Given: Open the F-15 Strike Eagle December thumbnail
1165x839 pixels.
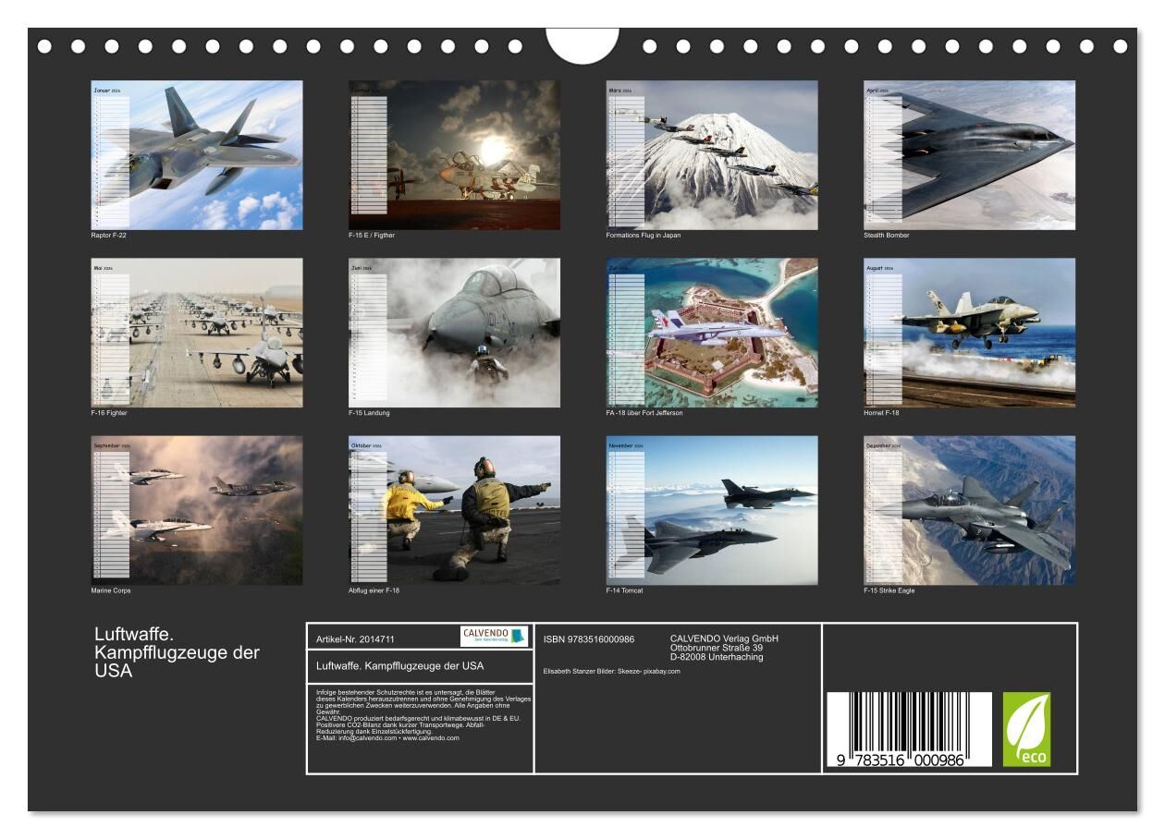Looking at the screenshot, I should [x=969, y=510].
